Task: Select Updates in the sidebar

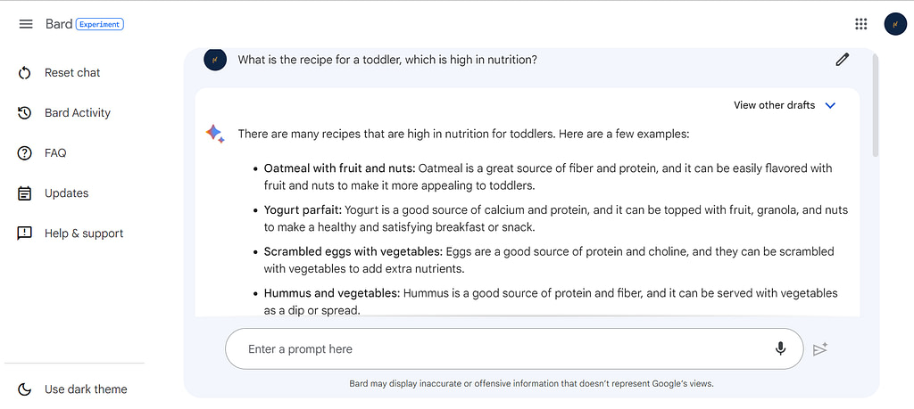Action: click(66, 193)
